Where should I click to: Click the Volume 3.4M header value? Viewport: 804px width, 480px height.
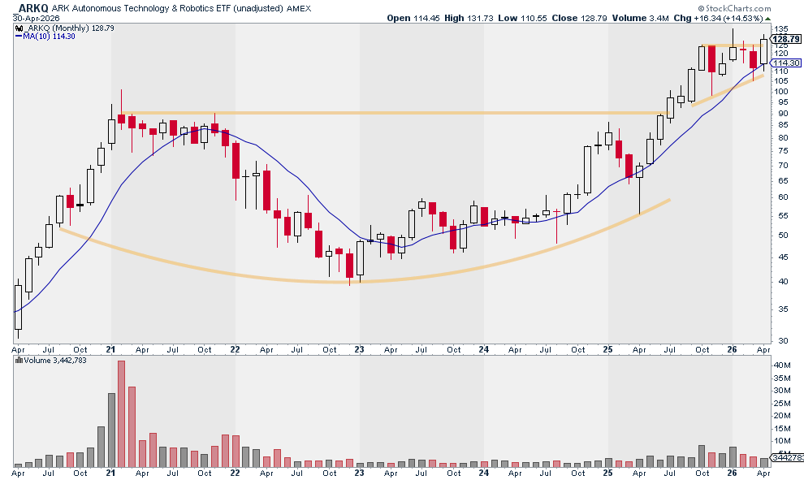click(641, 18)
